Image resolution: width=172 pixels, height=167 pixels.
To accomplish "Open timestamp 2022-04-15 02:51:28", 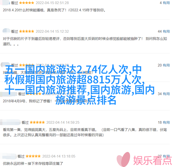I will pos(52,3).
